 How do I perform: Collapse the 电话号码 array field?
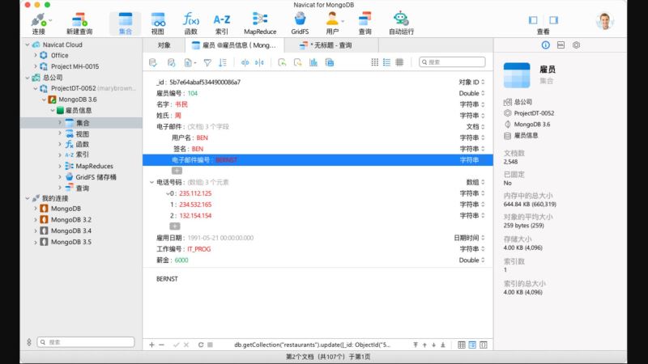151,182
